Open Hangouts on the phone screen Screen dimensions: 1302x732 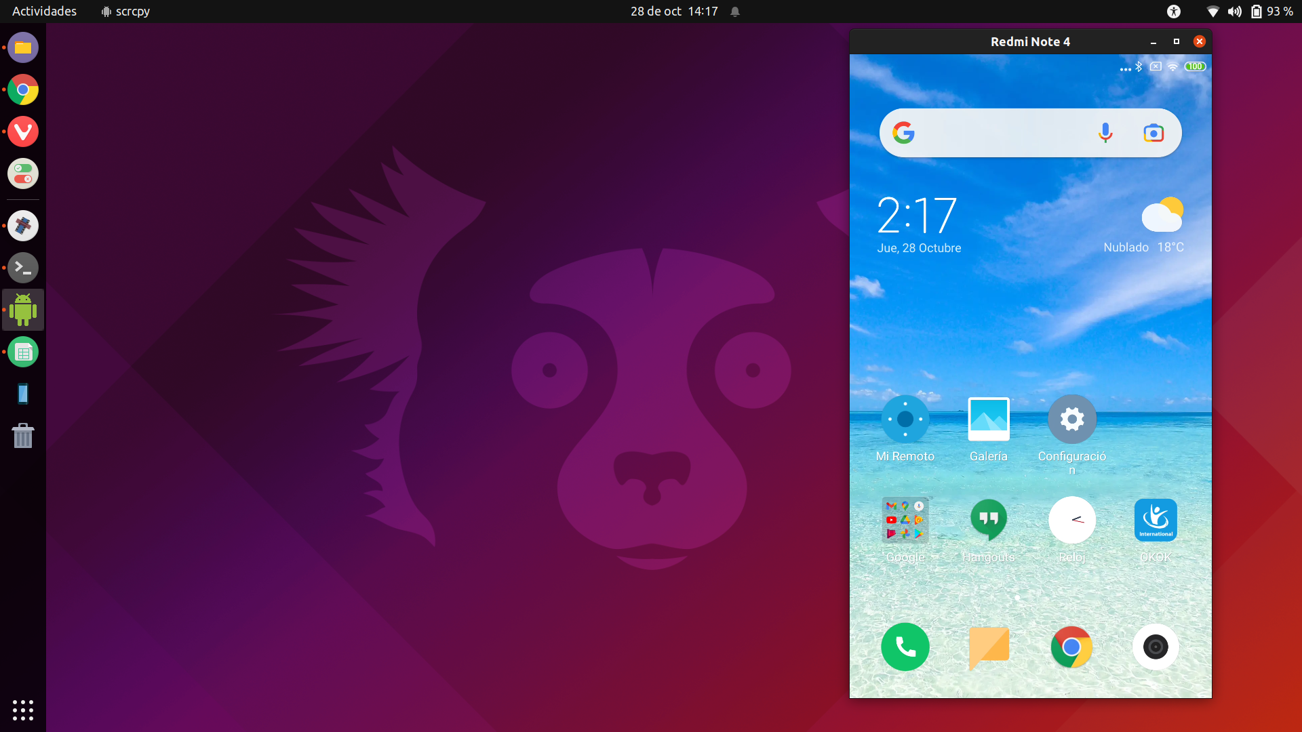coord(989,520)
